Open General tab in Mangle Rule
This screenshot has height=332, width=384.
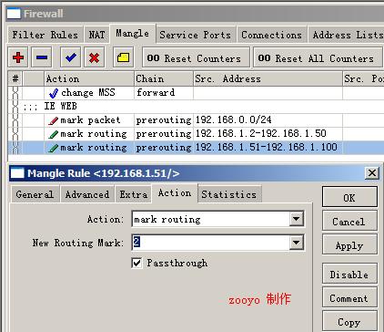(x=35, y=194)
